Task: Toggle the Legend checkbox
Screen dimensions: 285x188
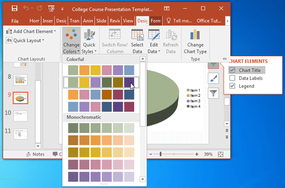Action: 232,86
